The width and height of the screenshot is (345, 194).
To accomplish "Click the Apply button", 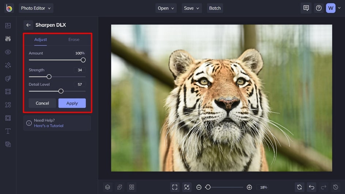I will (x=72, y=103).
